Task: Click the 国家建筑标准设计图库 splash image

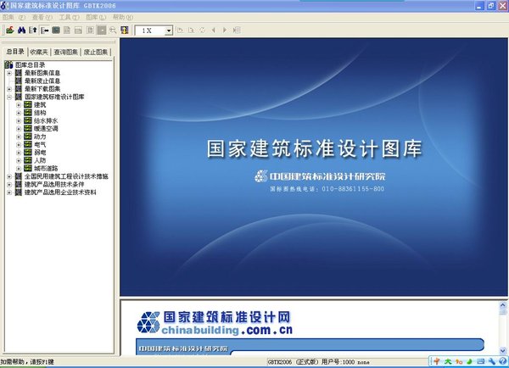Action: point(314,167)
